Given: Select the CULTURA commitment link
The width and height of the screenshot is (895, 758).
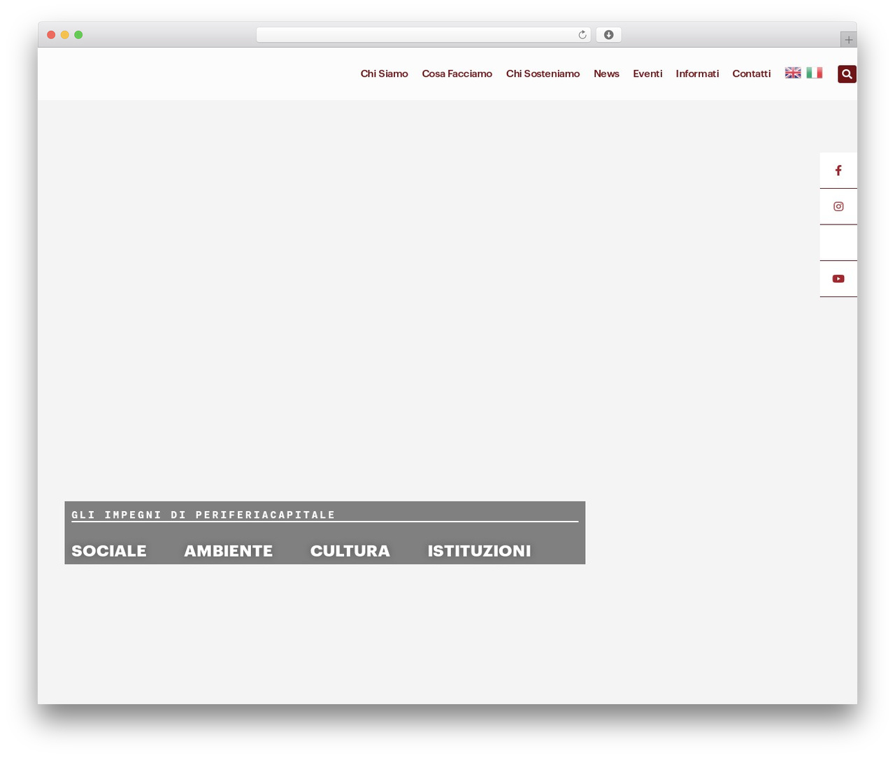Looking at the screenshot, I should tap(350, 551).
